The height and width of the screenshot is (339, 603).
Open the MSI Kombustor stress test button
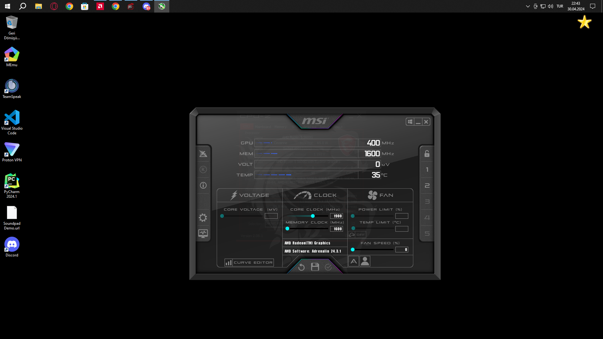203,169
